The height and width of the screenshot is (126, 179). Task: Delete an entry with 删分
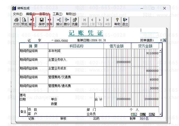[x=67, y=22]
